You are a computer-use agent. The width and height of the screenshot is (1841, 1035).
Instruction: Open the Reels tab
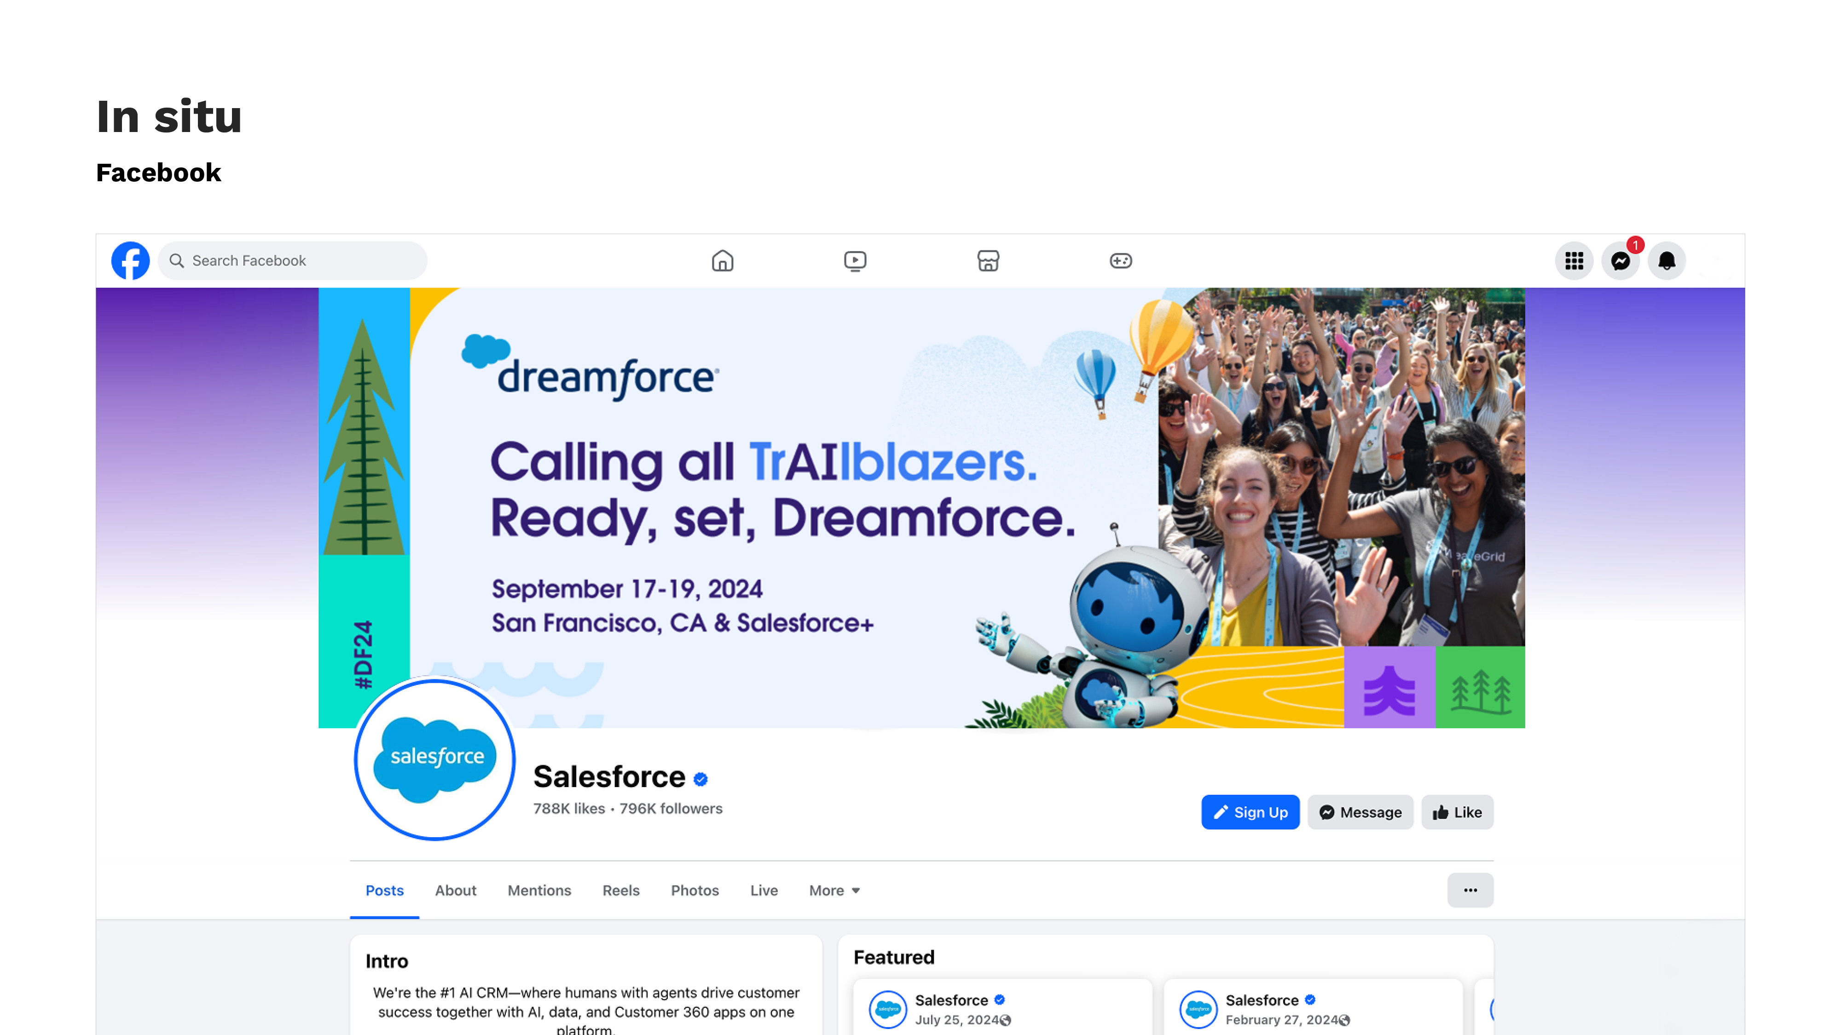[620, 890]
